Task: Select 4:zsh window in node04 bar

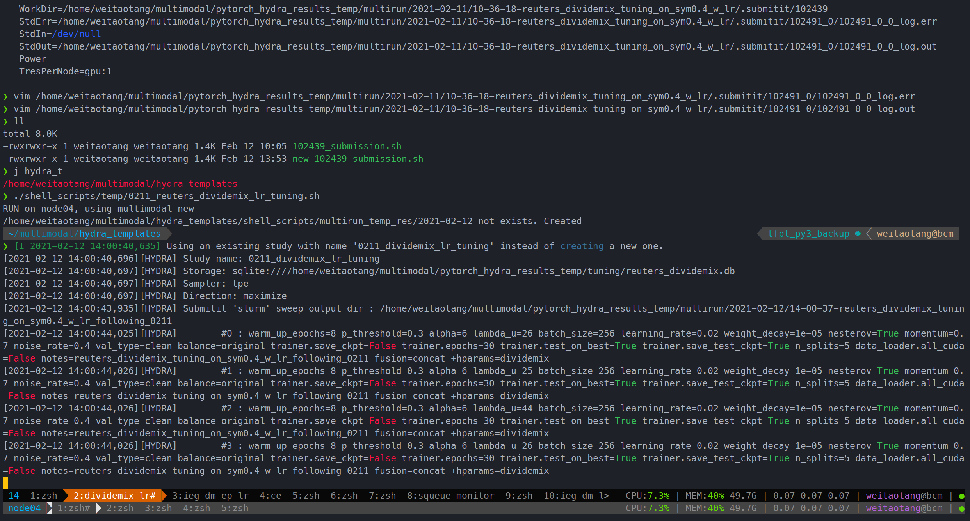Action: (x=197, y=508)
